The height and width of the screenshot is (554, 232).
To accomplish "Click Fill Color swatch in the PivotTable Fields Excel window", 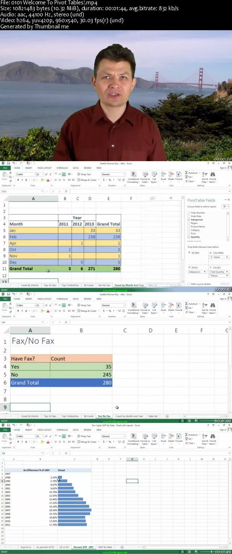I will (x=42, y=180).
